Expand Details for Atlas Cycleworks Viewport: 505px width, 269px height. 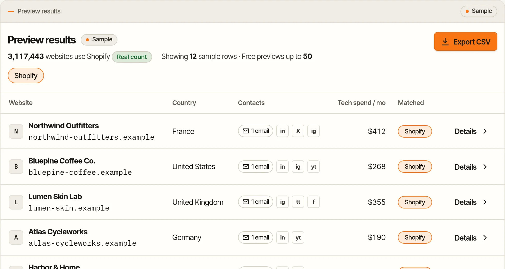coord(471,238)
